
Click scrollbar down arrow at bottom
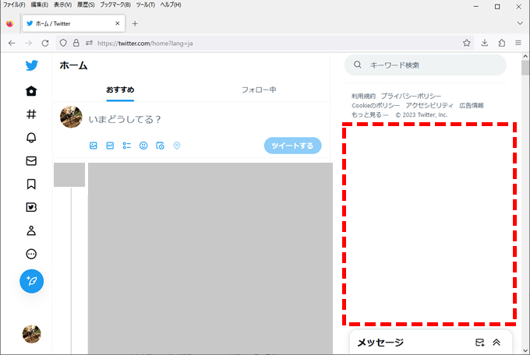pos(525,350)
